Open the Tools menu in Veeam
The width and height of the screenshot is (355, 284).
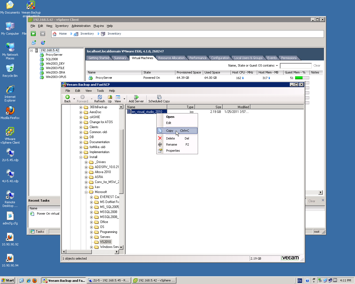[x=100, y=91]
